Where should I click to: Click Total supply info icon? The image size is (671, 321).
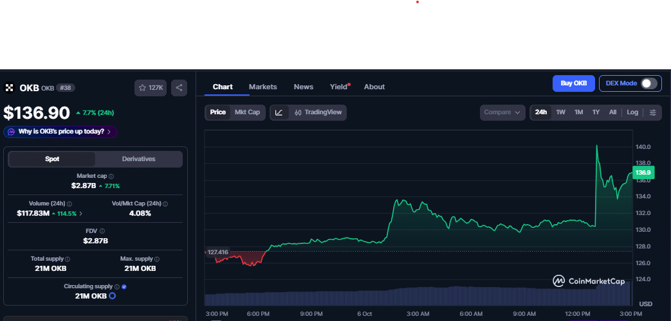[68, 259]
